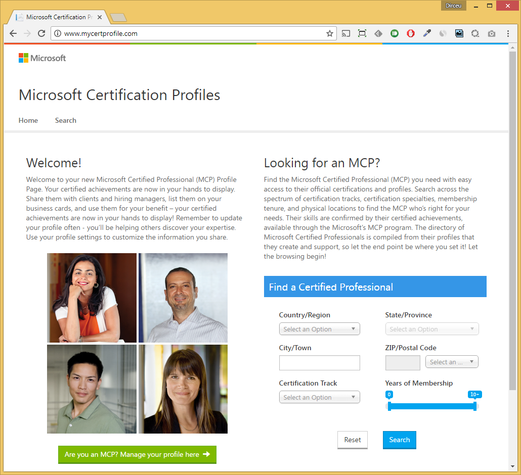
Task: Activate the eyedropper color picker extension
Action: (427, 33)
